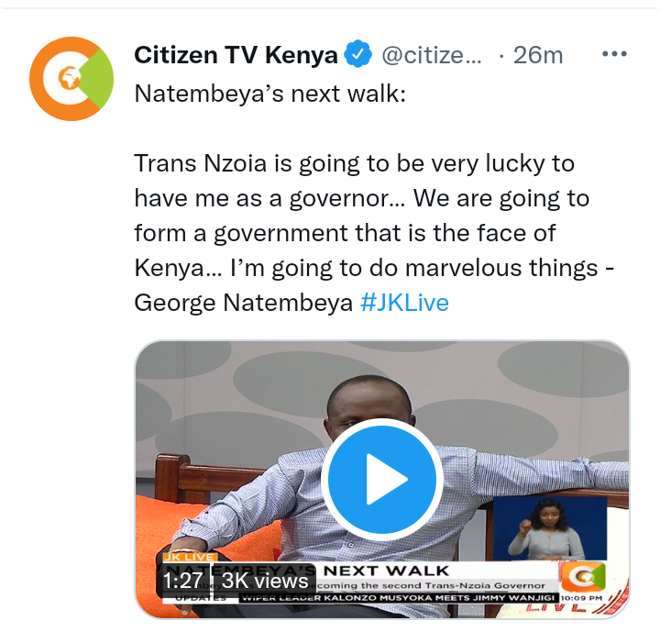Click the sign-language interpreter inset
Viewport: 660px width, 643px height.
(x=550, y=528)
